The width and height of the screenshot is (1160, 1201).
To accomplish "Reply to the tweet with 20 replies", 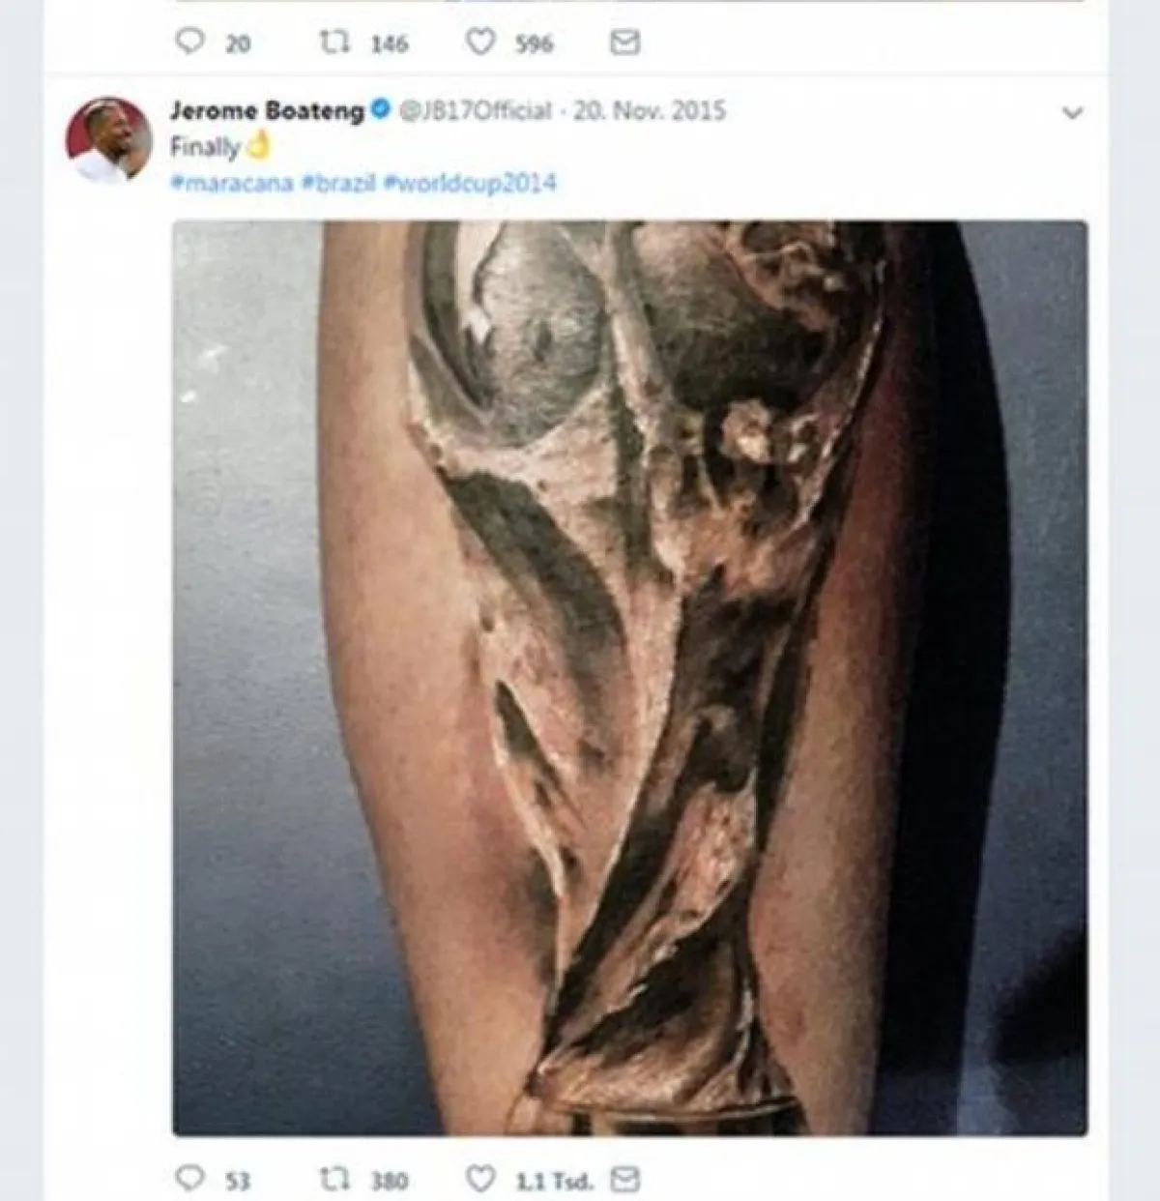I will [190, 42].
